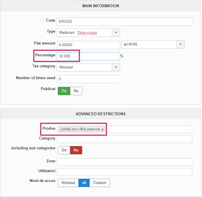Focus the Utilizatori field

(124, 172)
